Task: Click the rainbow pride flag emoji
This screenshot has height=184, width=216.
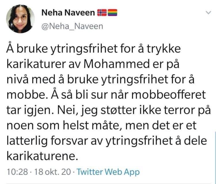Action: click(112, 13)
